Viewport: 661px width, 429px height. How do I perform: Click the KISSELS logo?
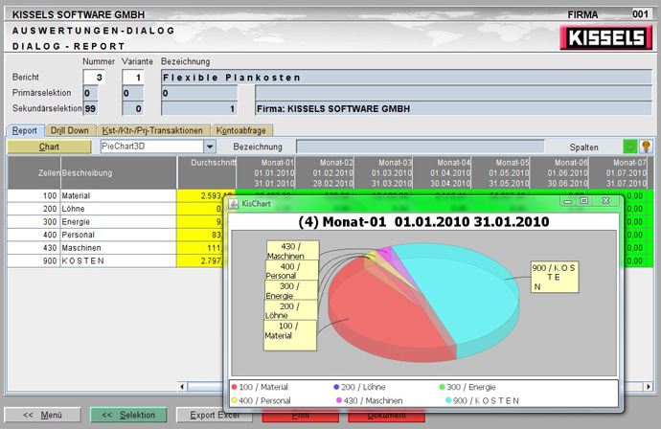pyautogui.click(x=606, y=38)
